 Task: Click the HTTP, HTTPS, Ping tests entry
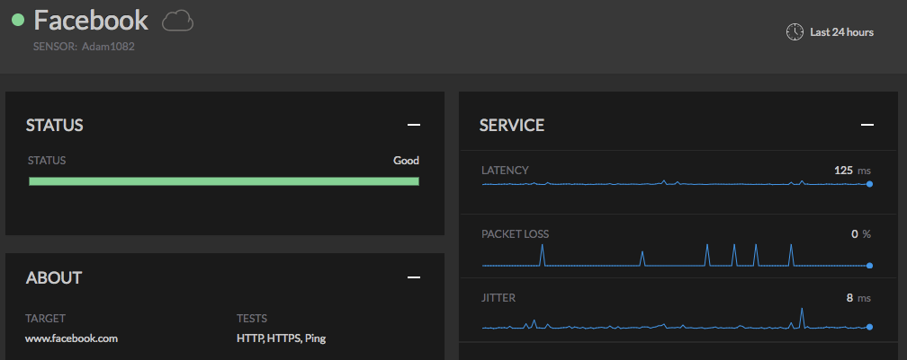281,338
